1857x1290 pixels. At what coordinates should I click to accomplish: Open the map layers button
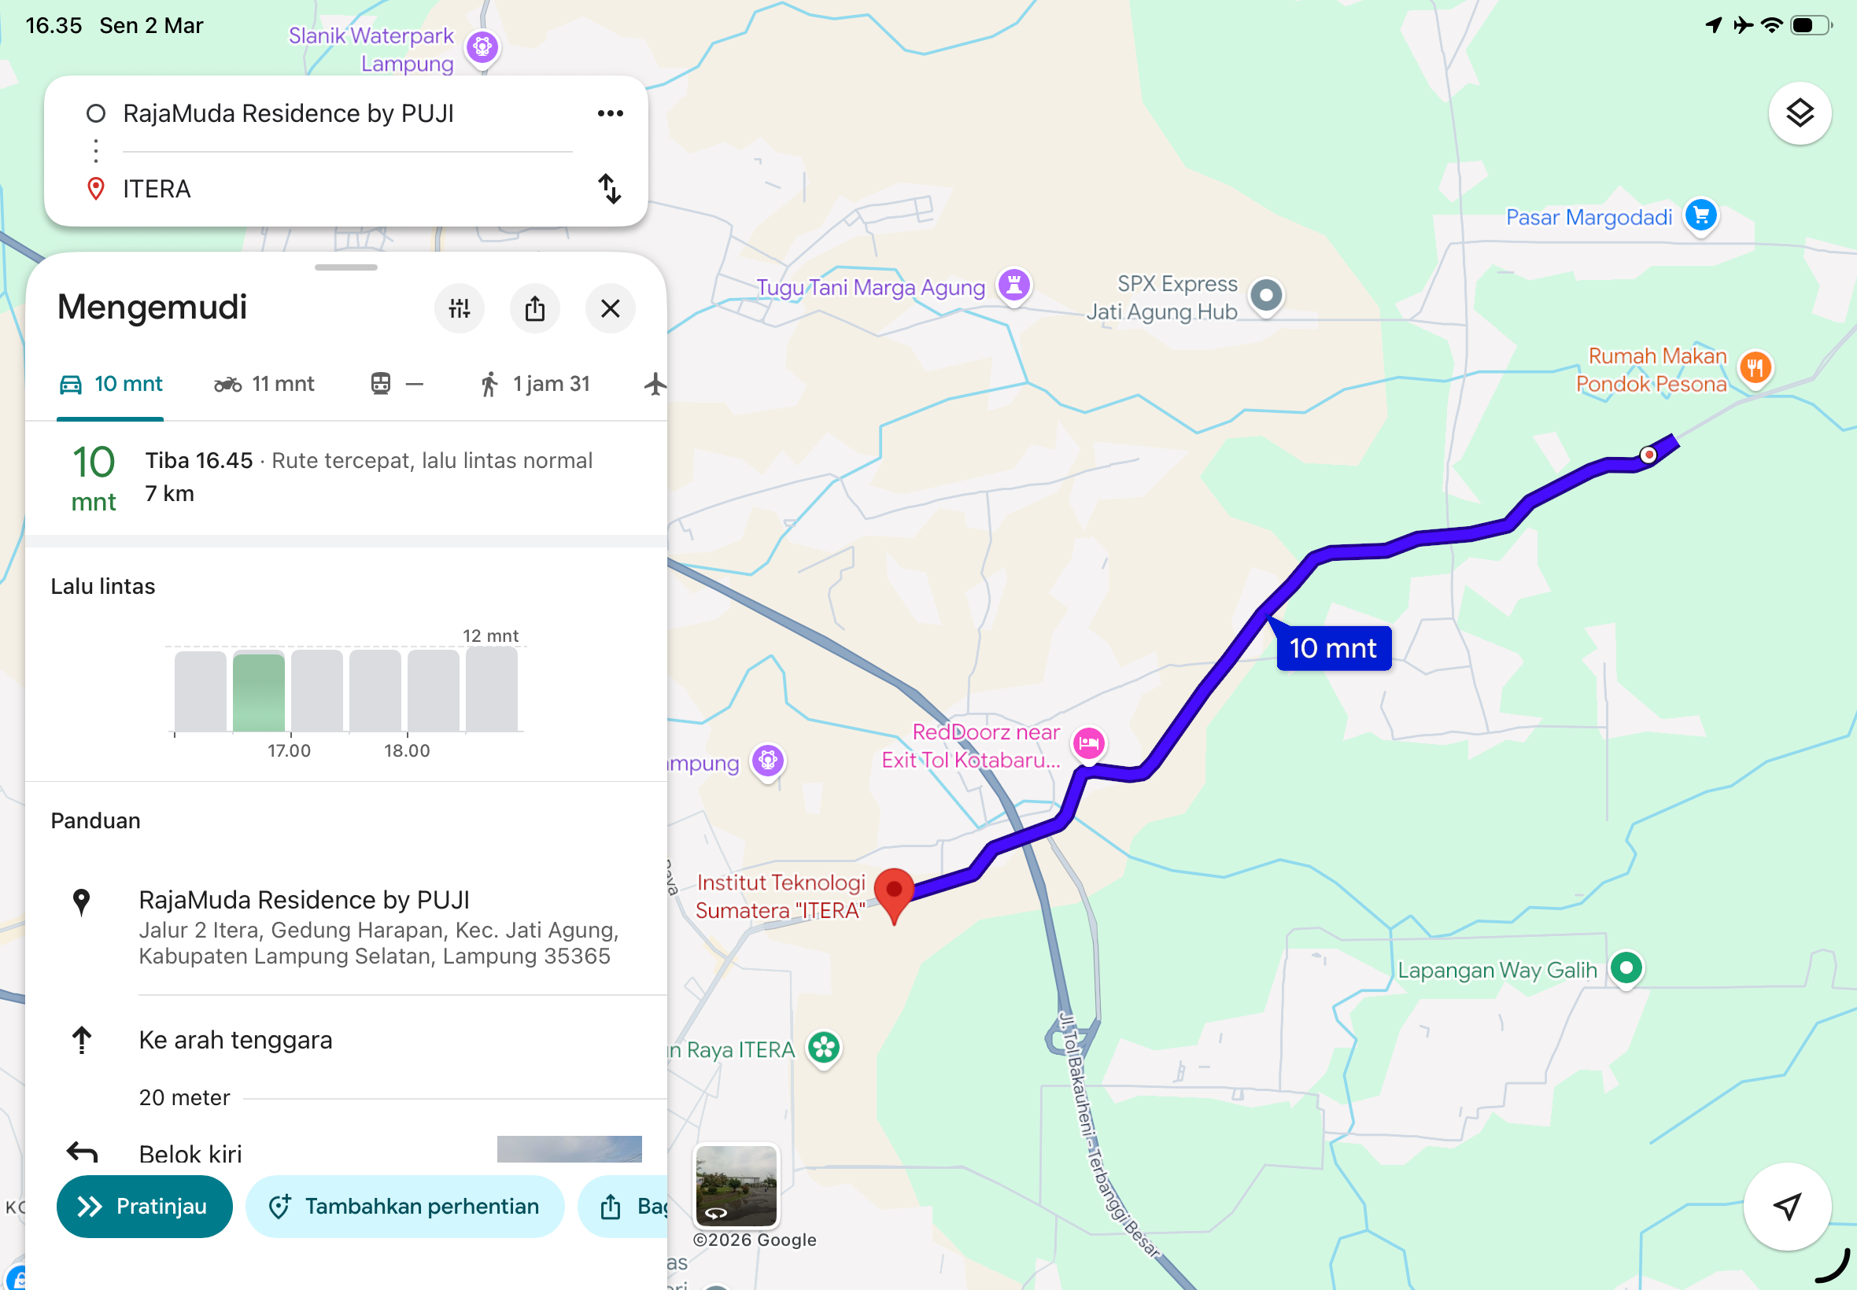[x=1799, y=113]
